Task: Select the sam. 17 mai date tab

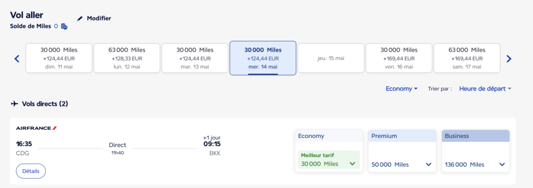Action: point(467,58)
